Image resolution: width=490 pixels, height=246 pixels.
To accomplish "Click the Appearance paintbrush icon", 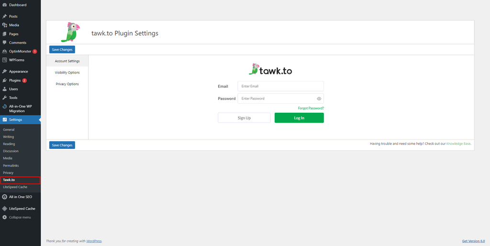I will [x=5, y=71].
